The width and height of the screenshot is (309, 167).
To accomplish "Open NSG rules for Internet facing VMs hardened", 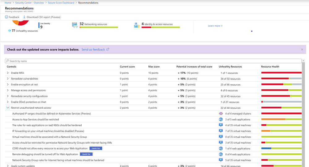I will pos(58,160).
